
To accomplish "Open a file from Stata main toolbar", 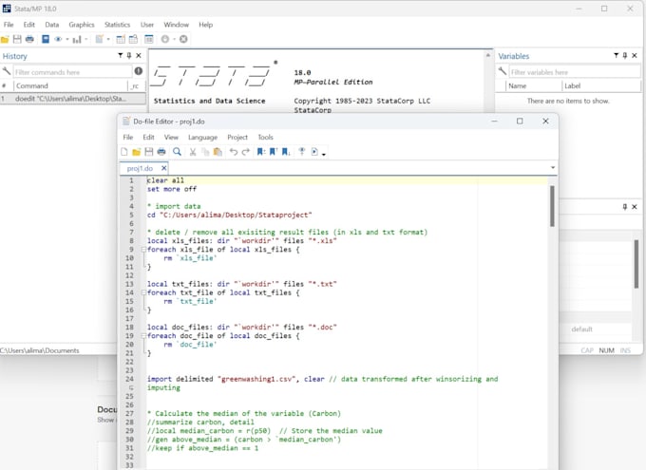I will (5, 39).
